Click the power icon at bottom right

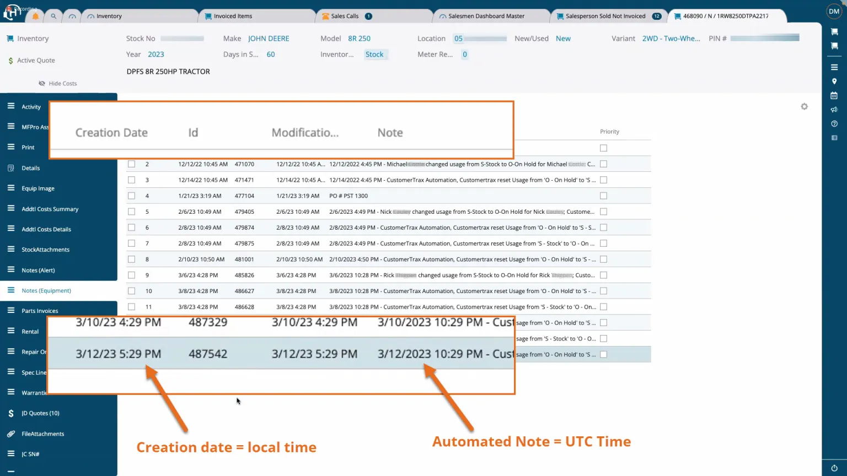[834, 468]
